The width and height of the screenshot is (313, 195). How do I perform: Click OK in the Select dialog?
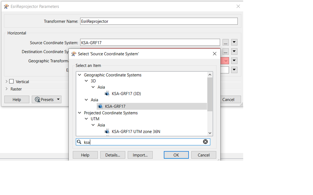176,155
